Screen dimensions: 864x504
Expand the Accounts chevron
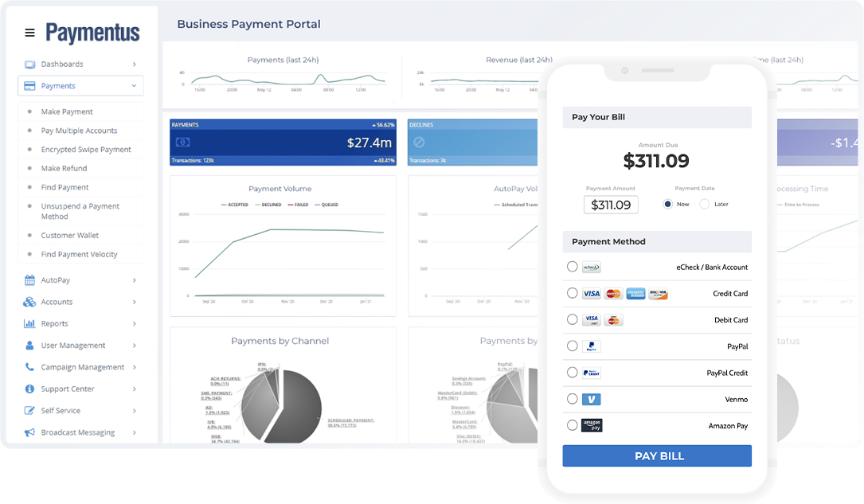[135, 302]
